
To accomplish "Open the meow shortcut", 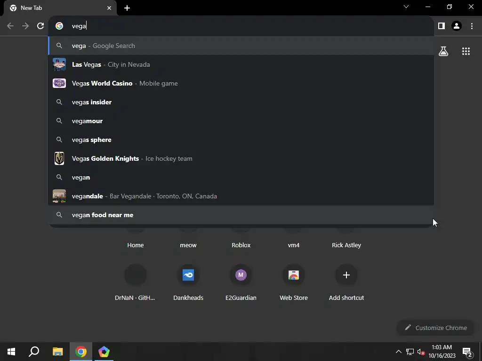I will (188, 245).
